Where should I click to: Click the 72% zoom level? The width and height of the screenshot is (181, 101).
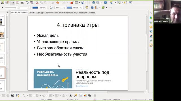(150, 100)
